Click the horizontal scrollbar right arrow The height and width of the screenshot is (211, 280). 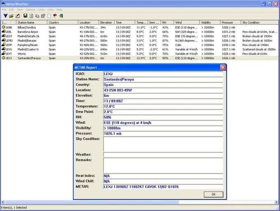(276, 202)
